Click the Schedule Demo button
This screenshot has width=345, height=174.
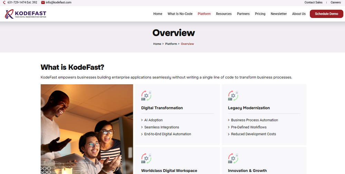pos(326,14)
